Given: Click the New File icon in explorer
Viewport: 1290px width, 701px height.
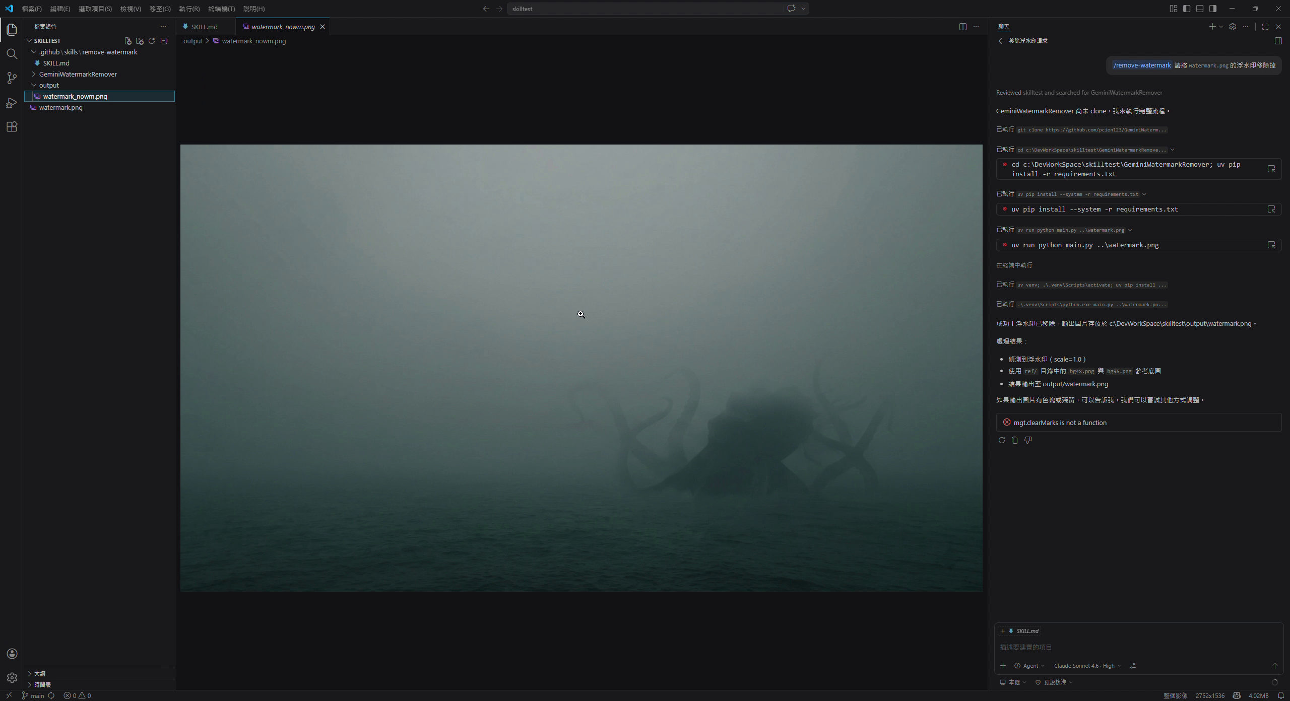Looking at the screenshot, I should [x=128, y=41].
